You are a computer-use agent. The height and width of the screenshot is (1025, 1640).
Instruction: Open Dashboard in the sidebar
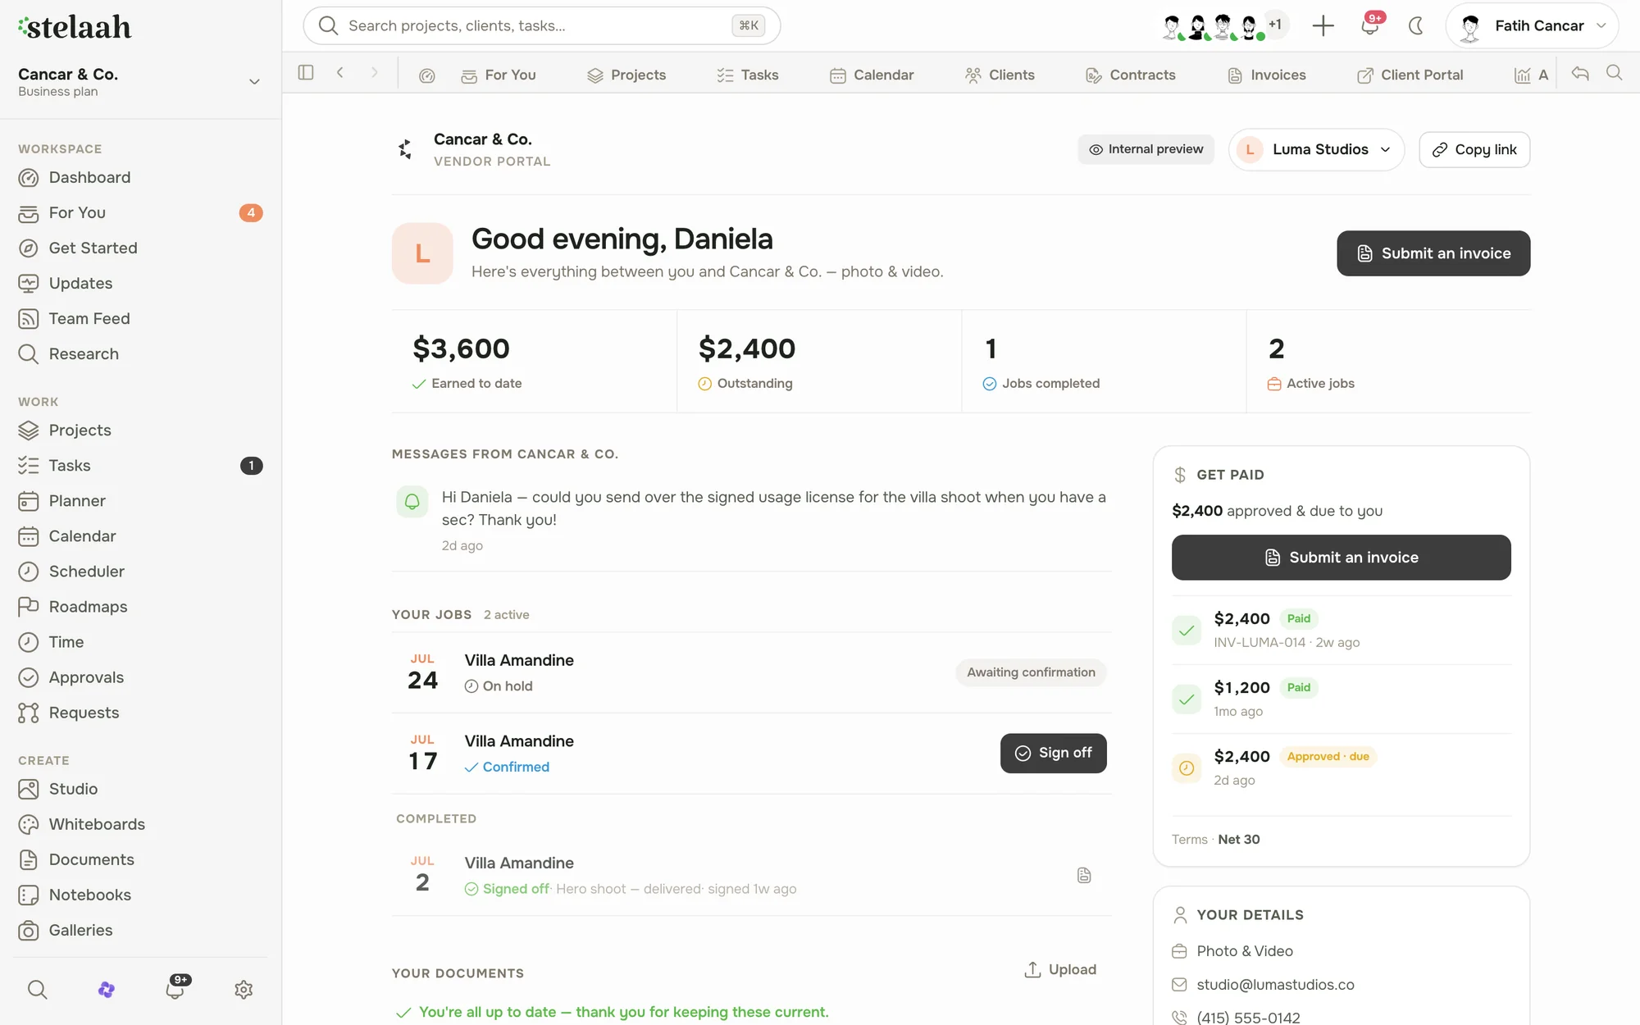pos(140,177)
